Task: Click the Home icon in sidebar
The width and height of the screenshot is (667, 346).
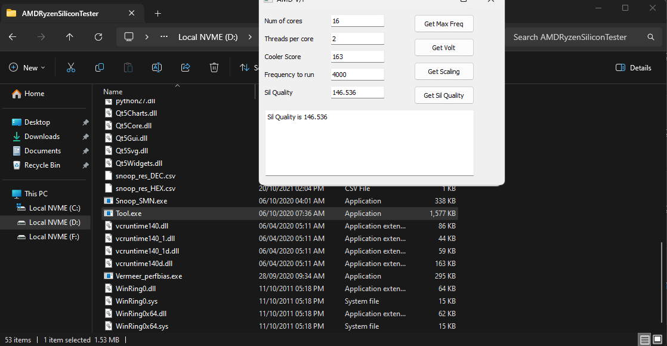Action: point(17,94)
